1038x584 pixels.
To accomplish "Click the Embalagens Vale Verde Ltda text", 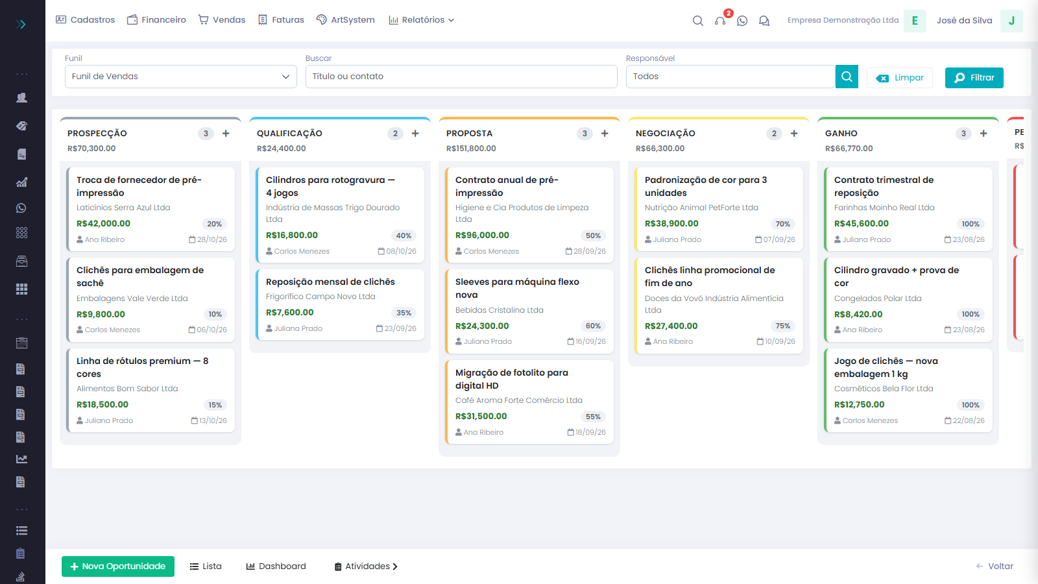I will pyautogui.click(x=132, y=298).
